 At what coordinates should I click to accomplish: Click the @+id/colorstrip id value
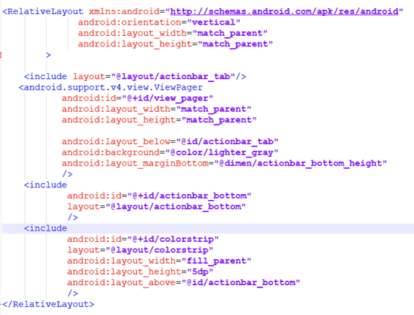[x=173, y=239]
